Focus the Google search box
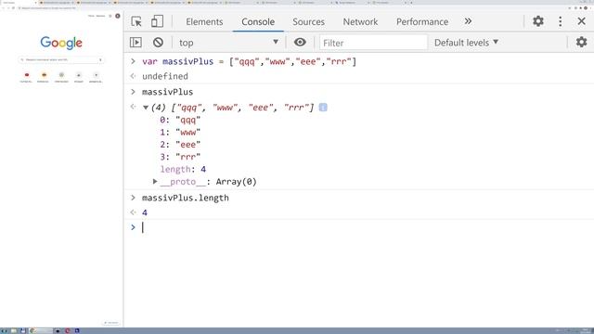Screen dimensions: 594x334 pyautogui.click(x=61, y=59)
